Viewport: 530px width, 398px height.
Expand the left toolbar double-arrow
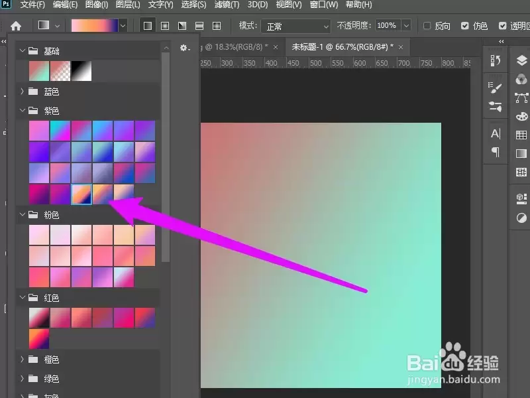click(4, 42)
